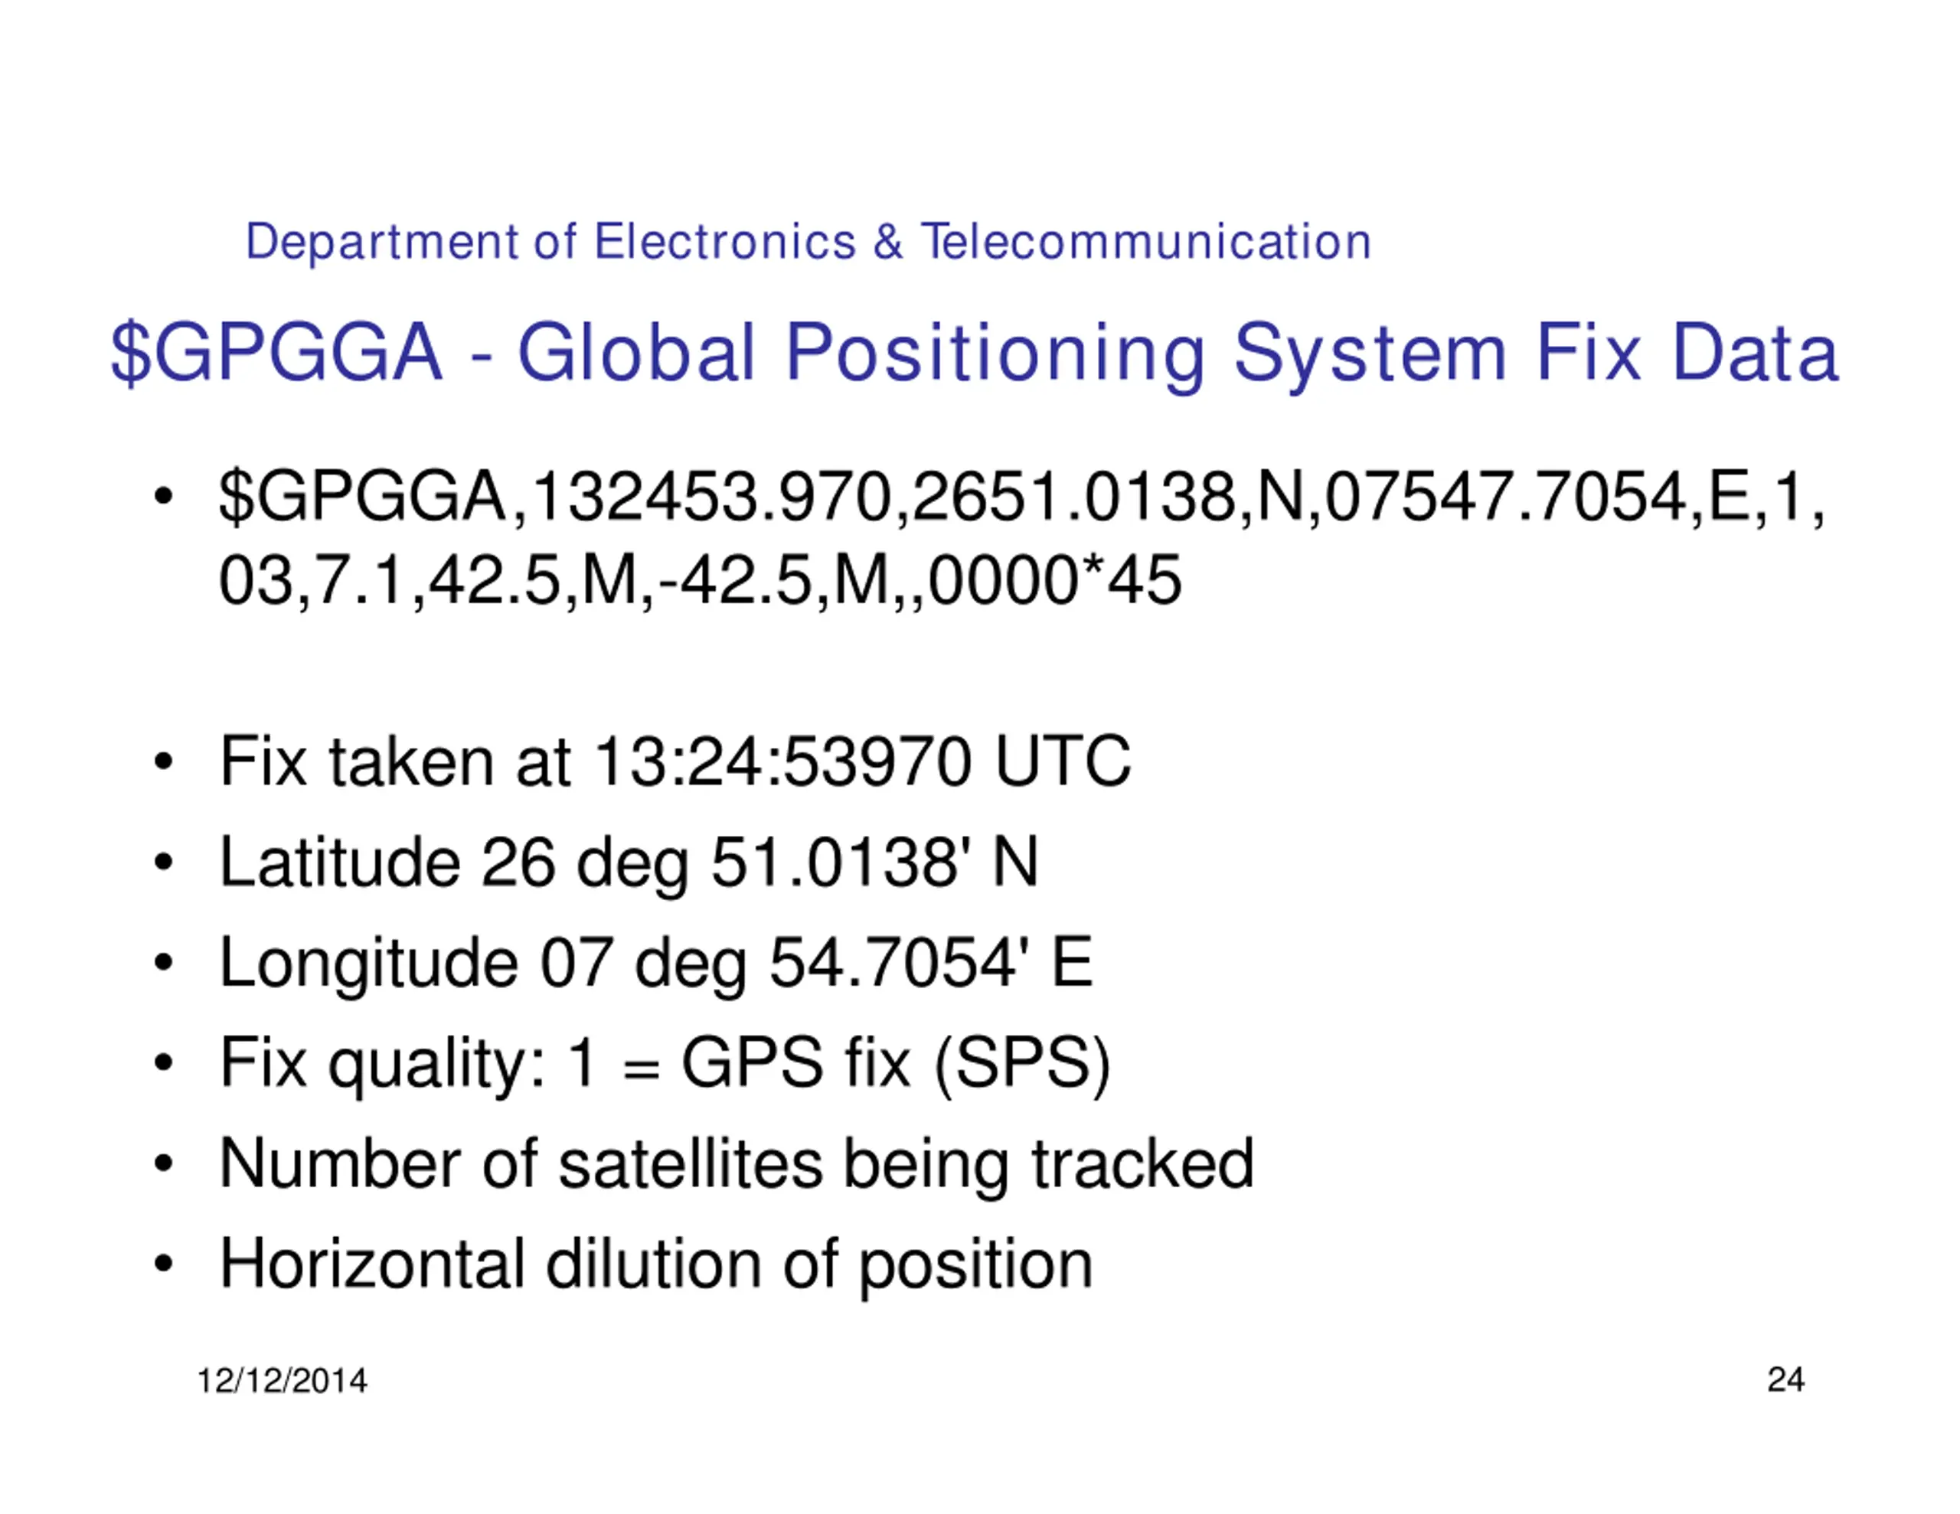Click the bullet before Fix quality line

point(162,1065)
